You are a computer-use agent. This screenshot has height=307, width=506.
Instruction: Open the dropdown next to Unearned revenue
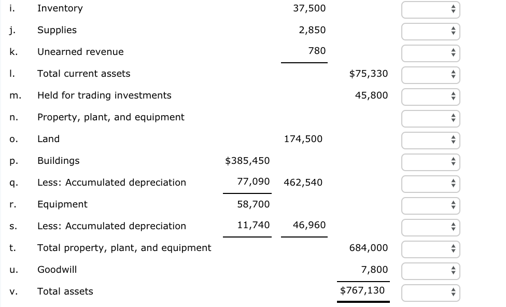click(430, 53)
